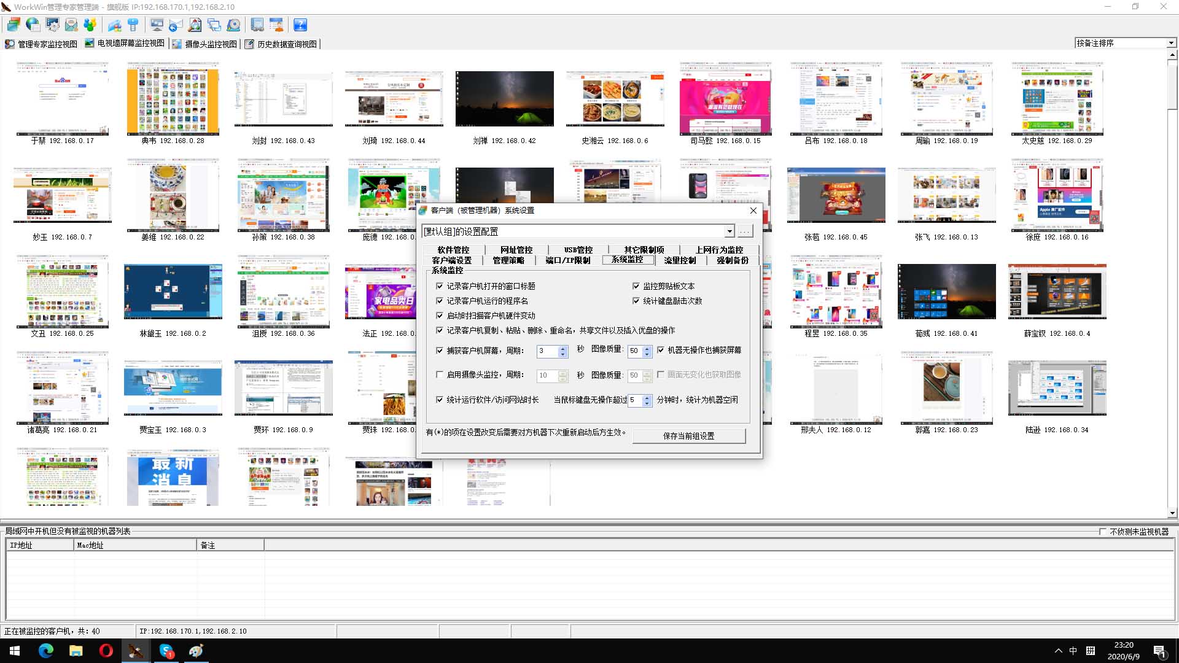
Task: Click the envelope mail toolbar icon
Action: (x=71, y=25)
